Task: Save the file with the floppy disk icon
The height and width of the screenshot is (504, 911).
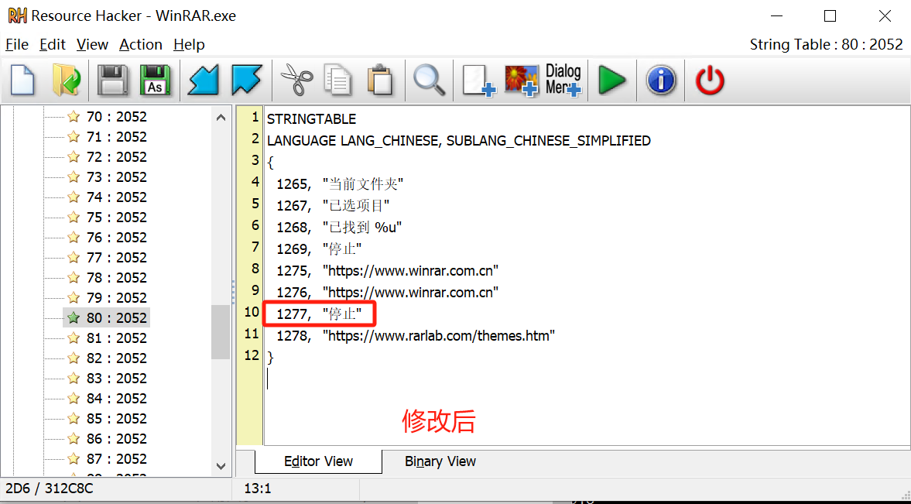Action: pos(112,80)
